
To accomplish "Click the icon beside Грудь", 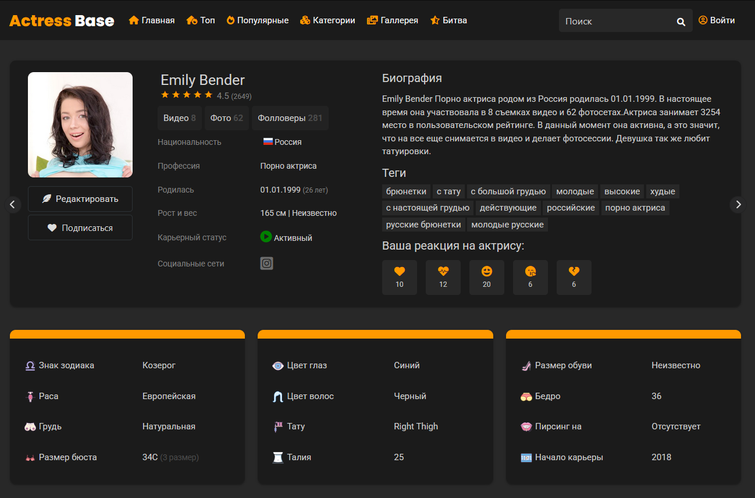I will 30,426.
